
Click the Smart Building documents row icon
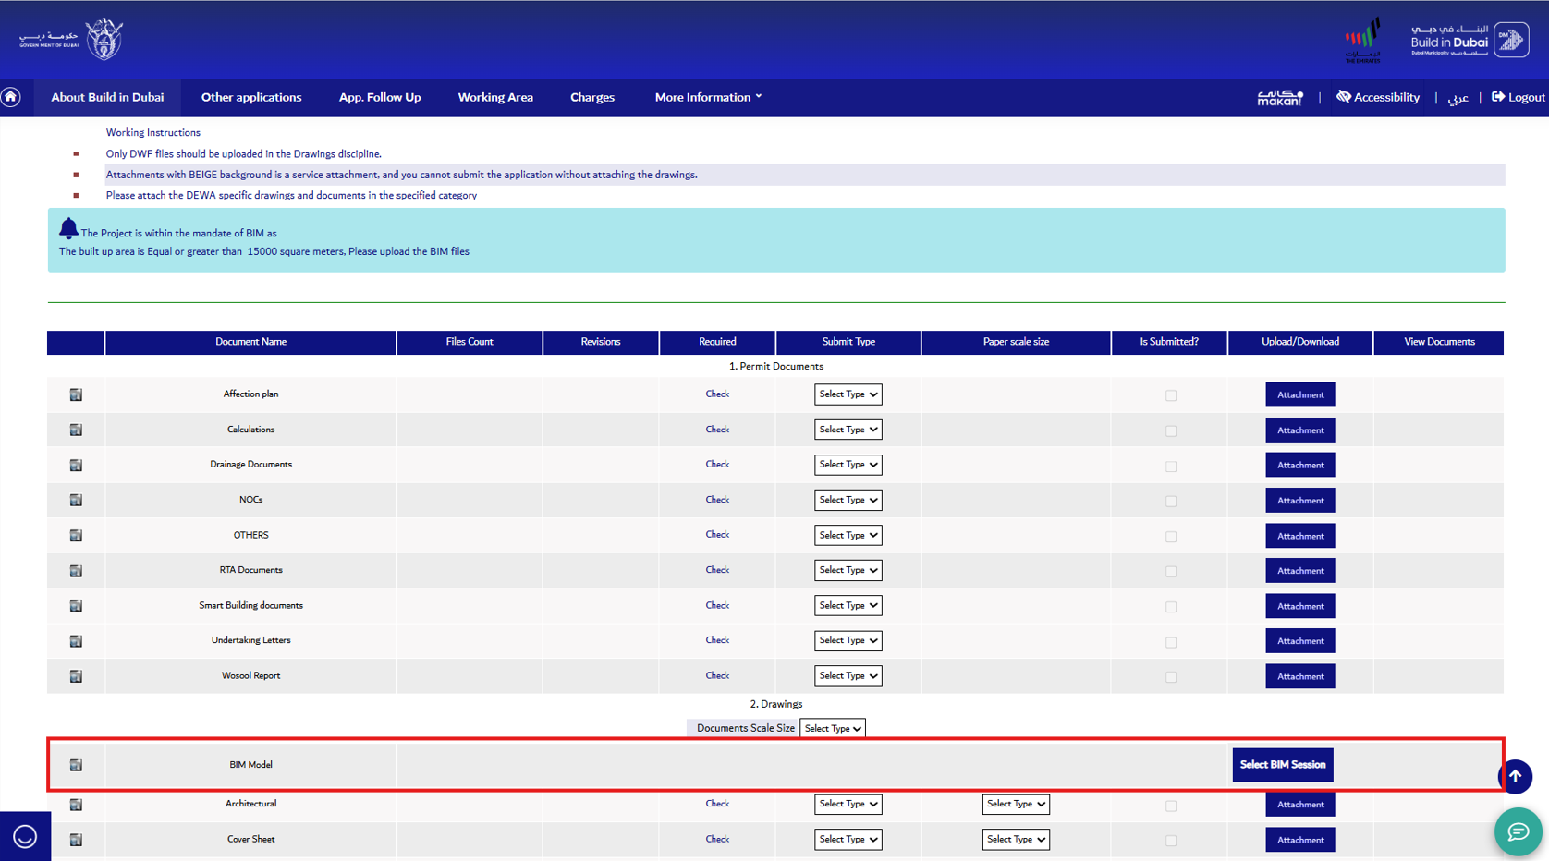tap(76, 606)
